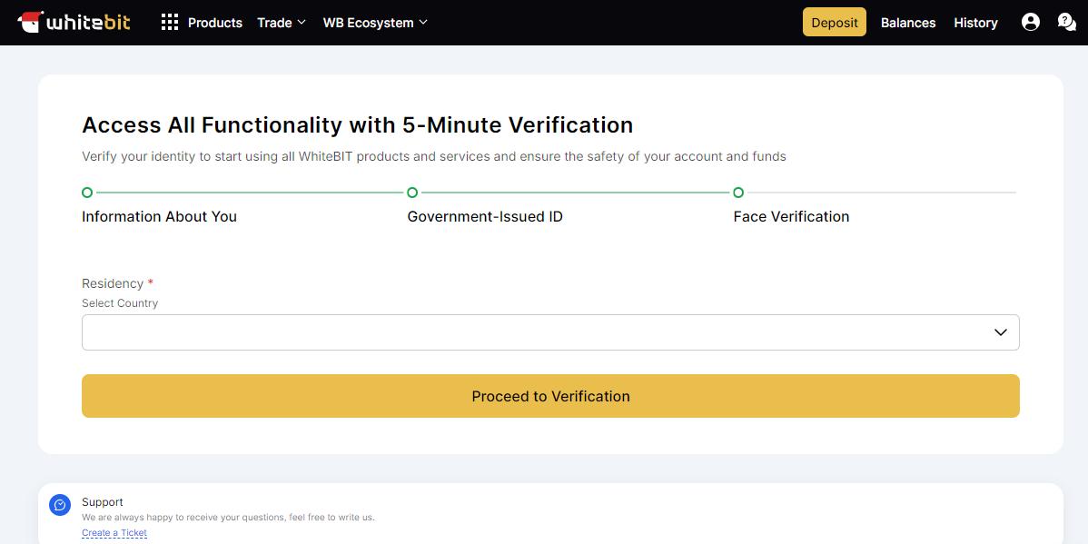This screenshot has height=544, width=1088.
Task: Select the Government-Issued ID step label
Action: coord(485,216)
